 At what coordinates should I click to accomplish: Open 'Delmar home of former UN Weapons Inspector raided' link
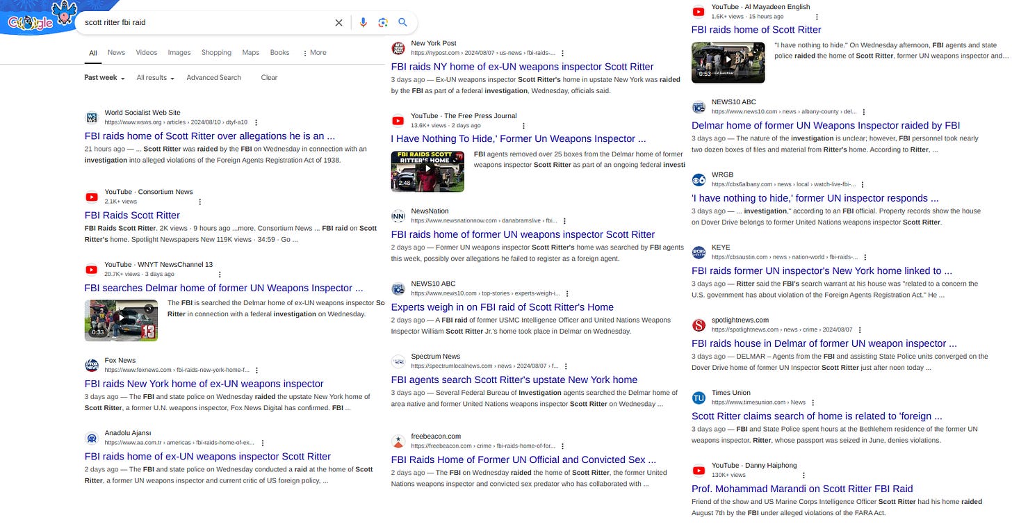[x=826, y=126]
